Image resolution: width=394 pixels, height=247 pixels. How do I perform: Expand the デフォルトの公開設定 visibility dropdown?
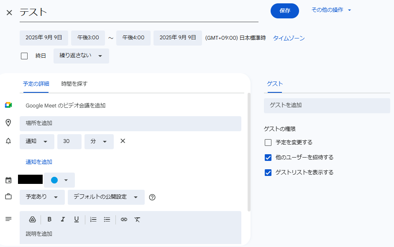[x=106, y=197]
